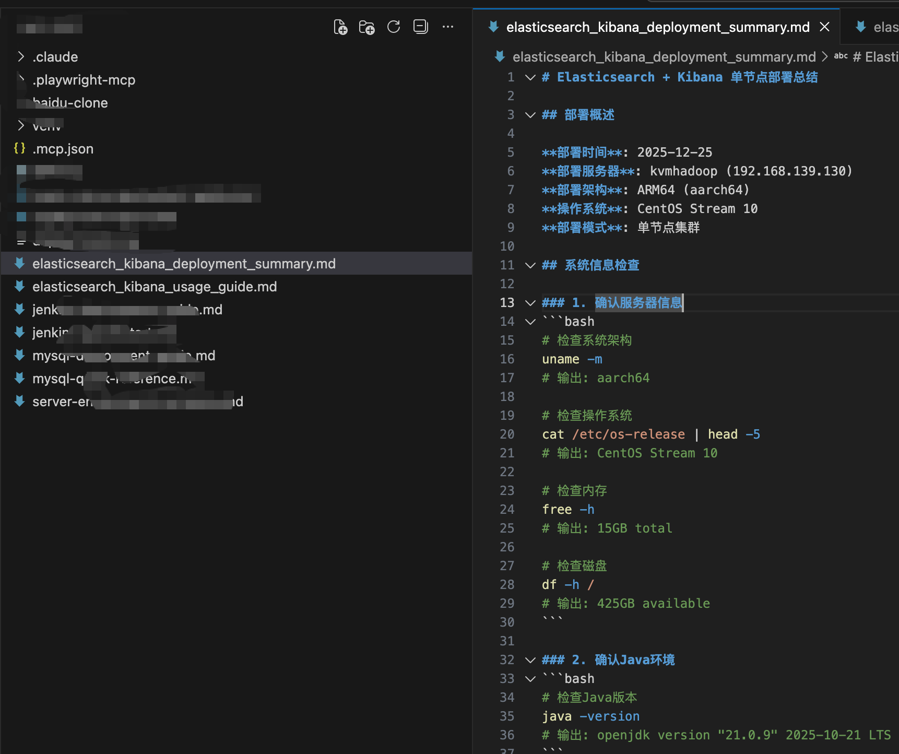
Task: Fold '### 2. 确认Java环境' section at line 32
Action: point(530,660)
